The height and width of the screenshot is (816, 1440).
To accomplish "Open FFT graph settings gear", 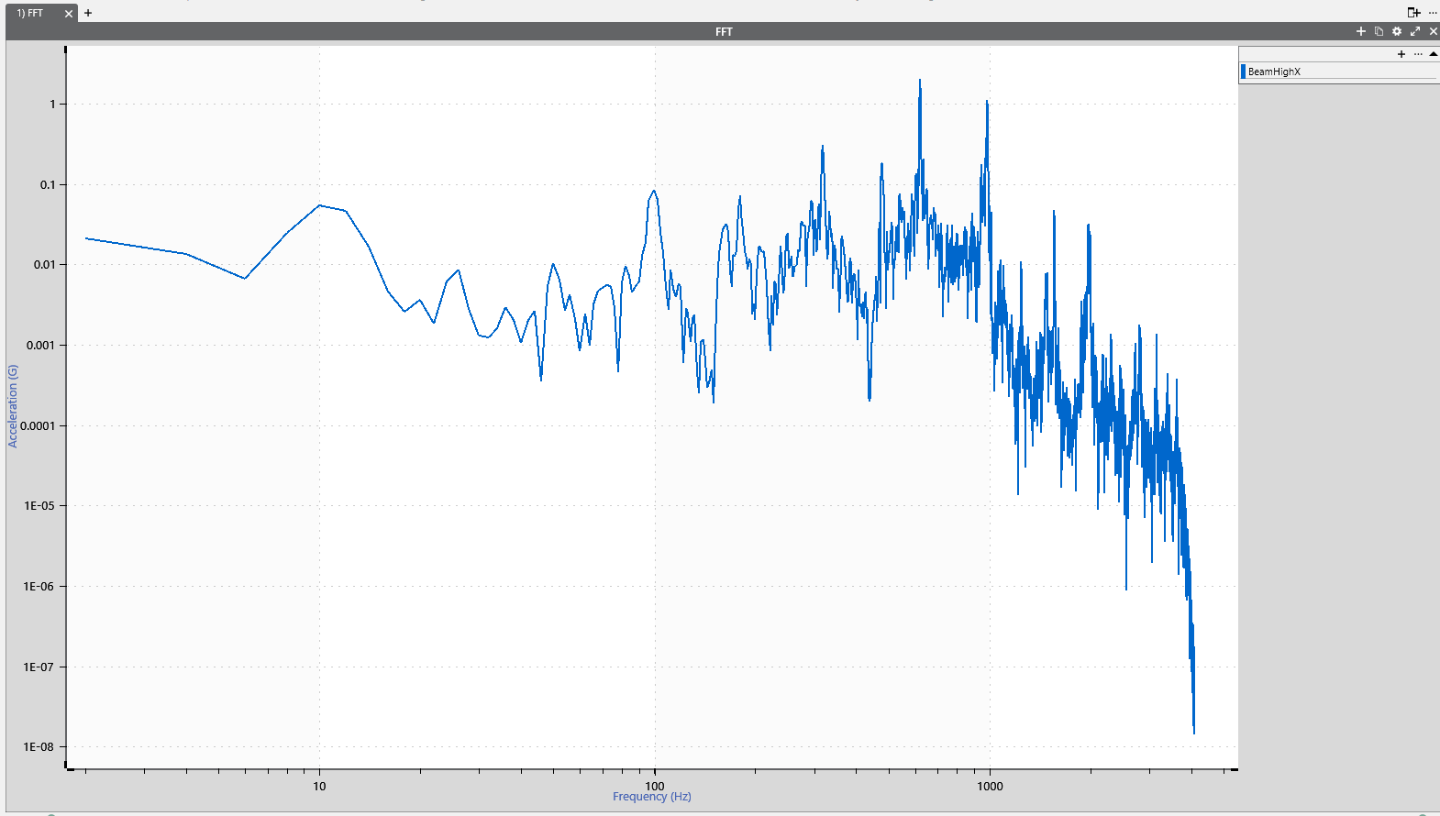I will [1397, 31].
